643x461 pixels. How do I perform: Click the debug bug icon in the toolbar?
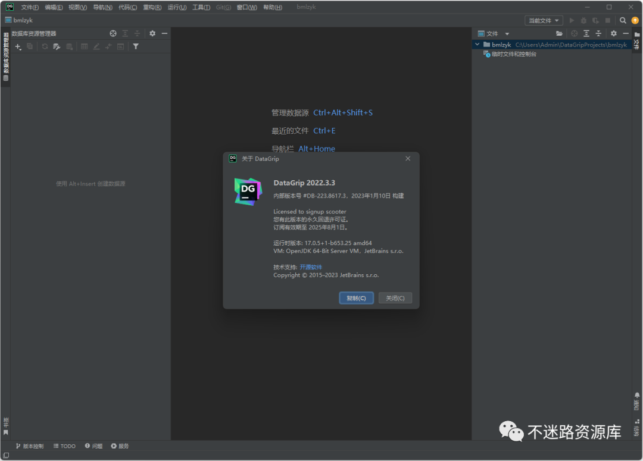[583, 20]
